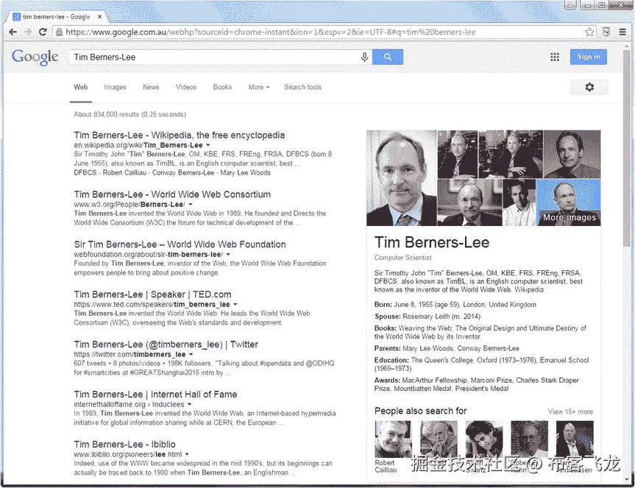This screenshot has height=488, width=635.
Task: Bookmark page using the star icon
Action: [589, 32]
